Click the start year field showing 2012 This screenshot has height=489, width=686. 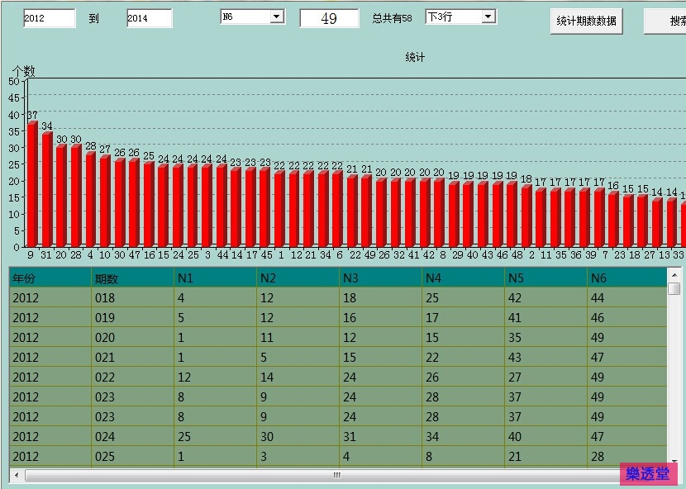coord(50,18)
